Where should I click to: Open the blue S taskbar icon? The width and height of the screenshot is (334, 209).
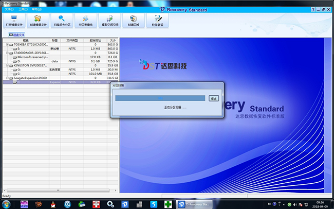pyautogui.click(x=154, y=204)
